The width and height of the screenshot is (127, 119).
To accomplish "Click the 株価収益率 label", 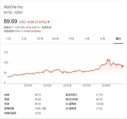I will (10, 113).
